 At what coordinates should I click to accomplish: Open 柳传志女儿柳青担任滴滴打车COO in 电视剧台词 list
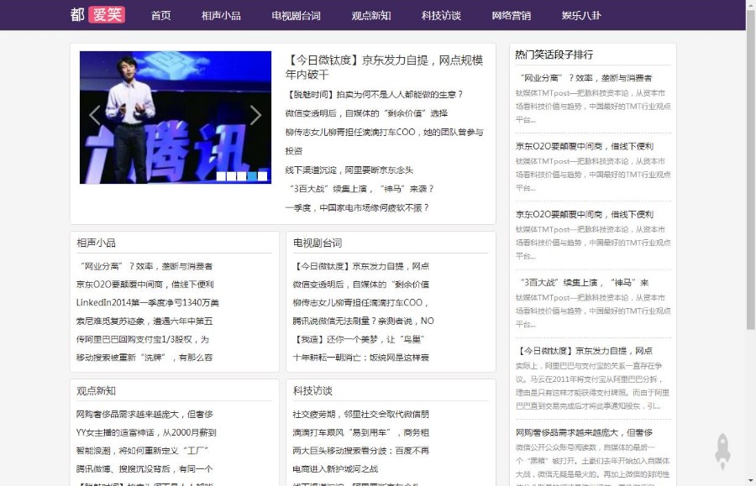click(360, 302)
